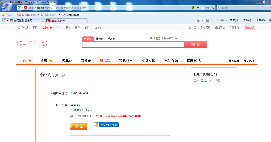271x142 pixels.
Task: Select the 搜商家 search tab
Action: (111, 39)
